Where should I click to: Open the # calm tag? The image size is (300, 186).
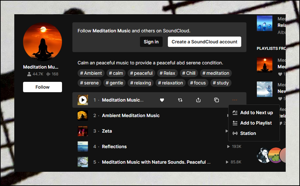coord(116,73)
